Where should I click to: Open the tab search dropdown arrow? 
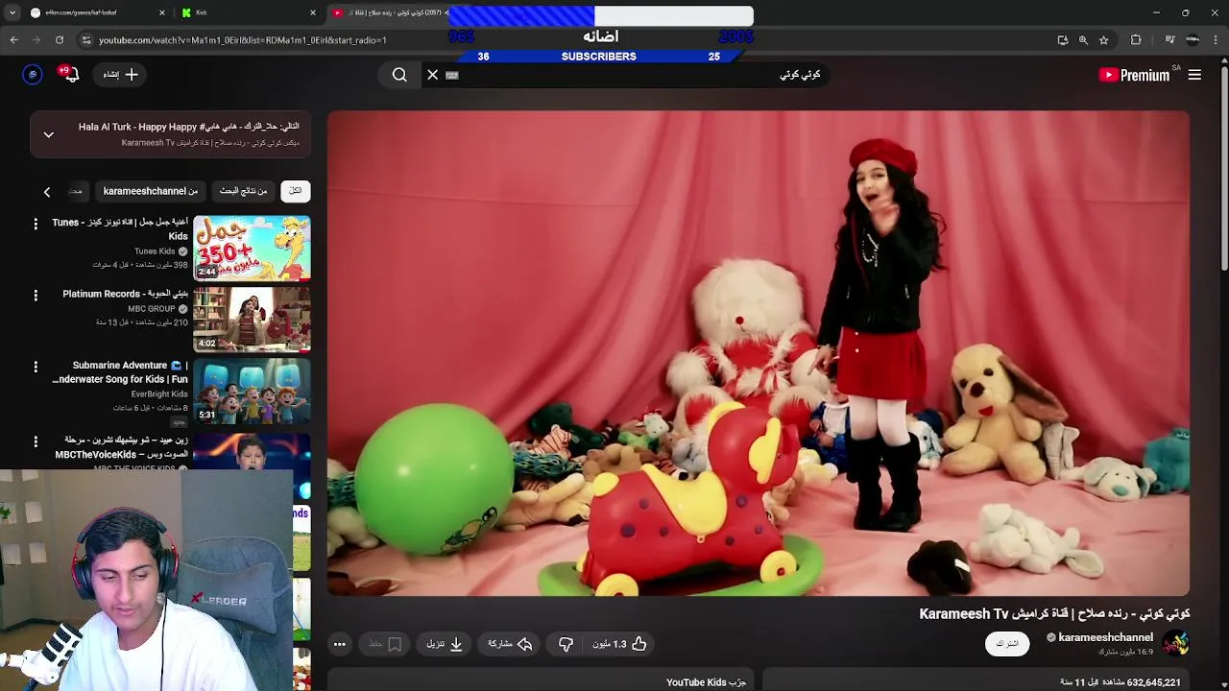[x=12, y=12]
